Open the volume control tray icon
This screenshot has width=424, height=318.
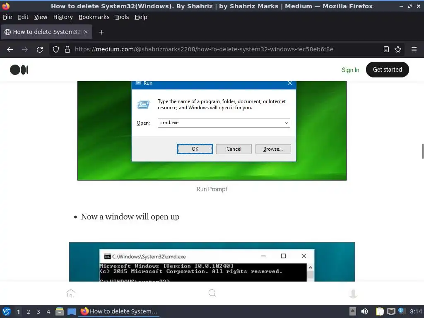pyautogui.click(x=364, y=311)
